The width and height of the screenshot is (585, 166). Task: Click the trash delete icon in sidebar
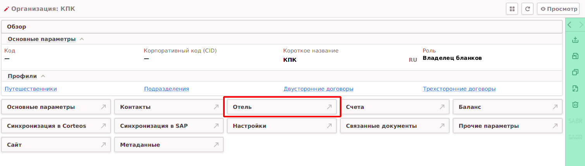575,105
